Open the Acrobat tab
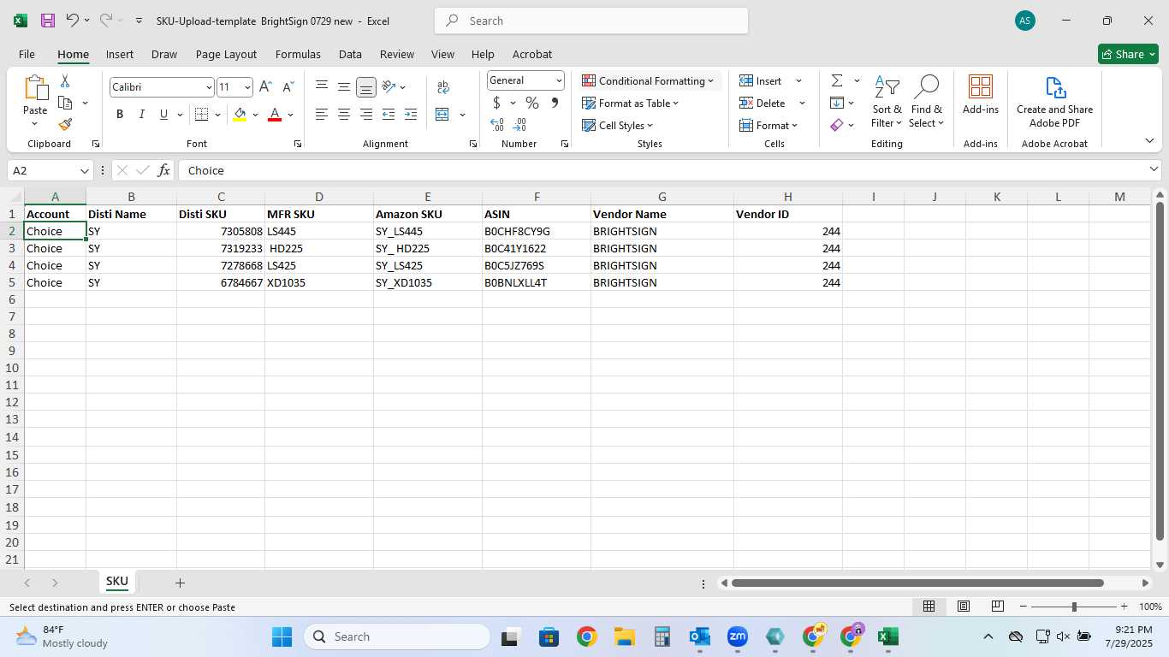1169x657 pixels. pyautogui.click(x=532, y=54)
